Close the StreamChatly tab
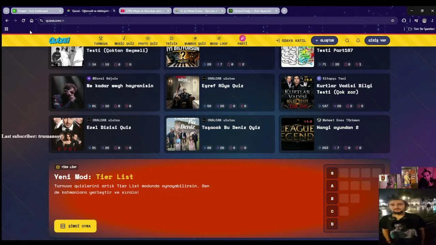This screenshot has width=436, height=245. [x=276, y=11]
